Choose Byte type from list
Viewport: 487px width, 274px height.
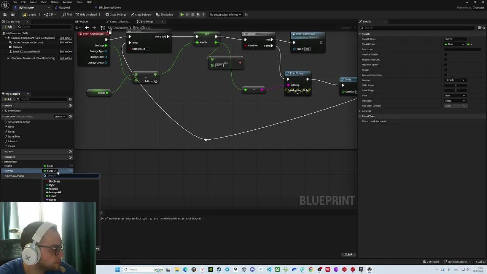[52, 185]
